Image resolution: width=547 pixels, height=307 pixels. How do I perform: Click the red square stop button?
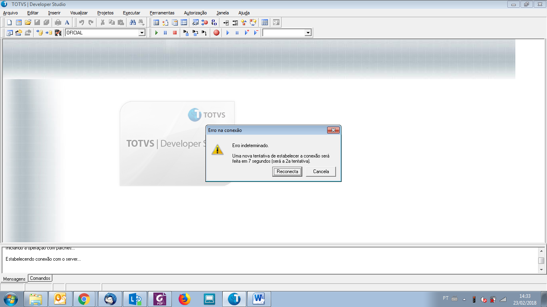[175, 33]
